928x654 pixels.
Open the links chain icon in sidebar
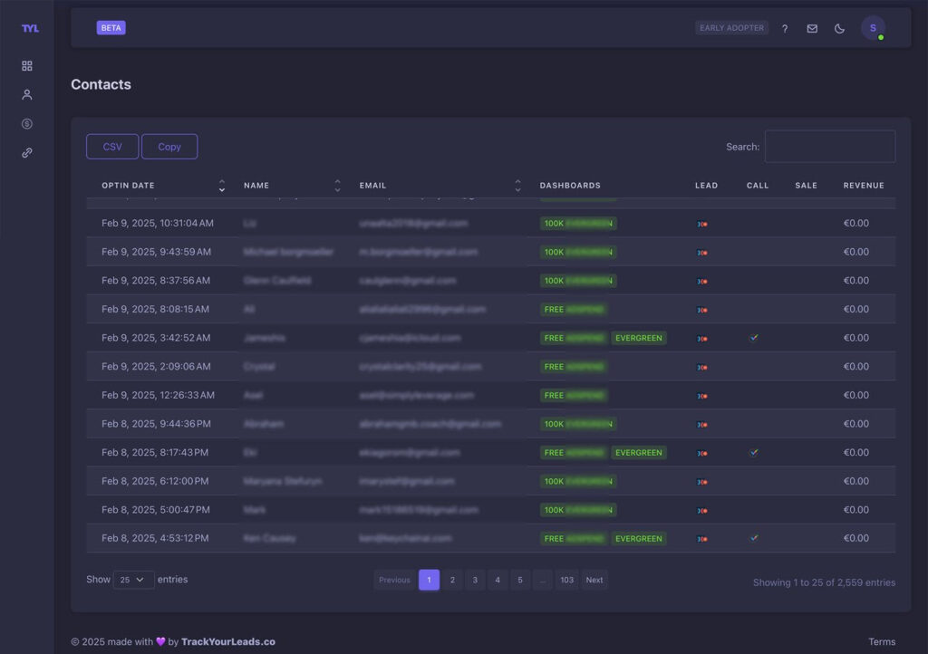27,152
